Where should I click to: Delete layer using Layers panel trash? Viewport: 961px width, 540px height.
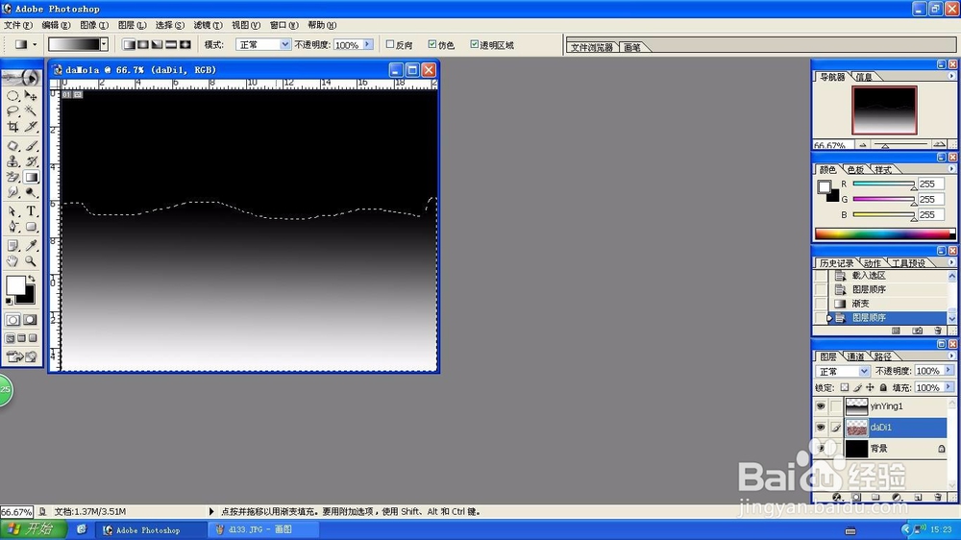pyautogui.click(x=938, y=497)
